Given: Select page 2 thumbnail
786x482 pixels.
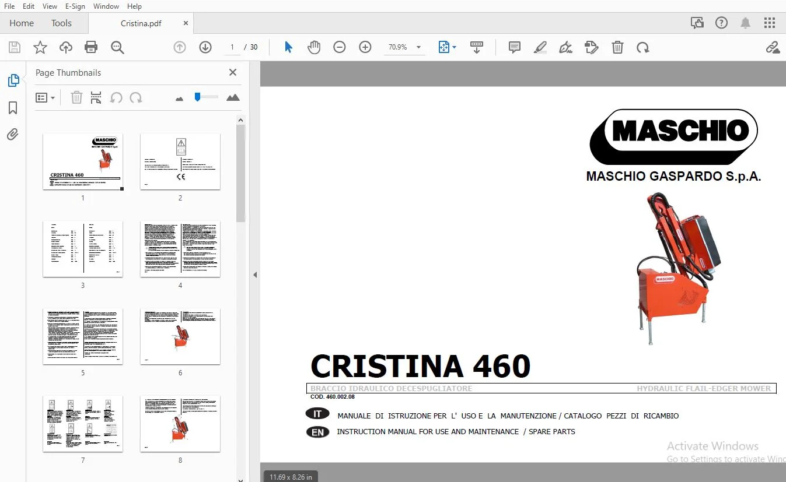Looking at the screenshot, I should (x=180, y=161).
